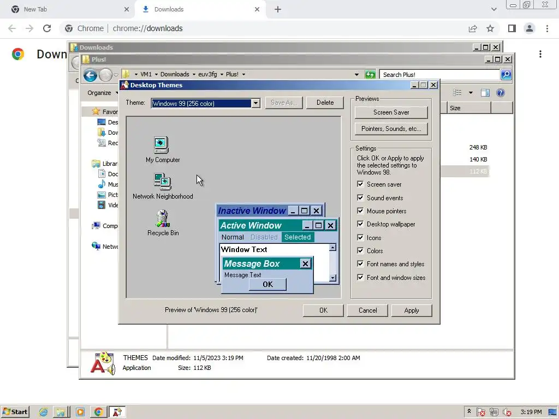Open Downloads page three-dot more actions
The image size is (559, 419).
pyautogui.click(x=540, y=54)
